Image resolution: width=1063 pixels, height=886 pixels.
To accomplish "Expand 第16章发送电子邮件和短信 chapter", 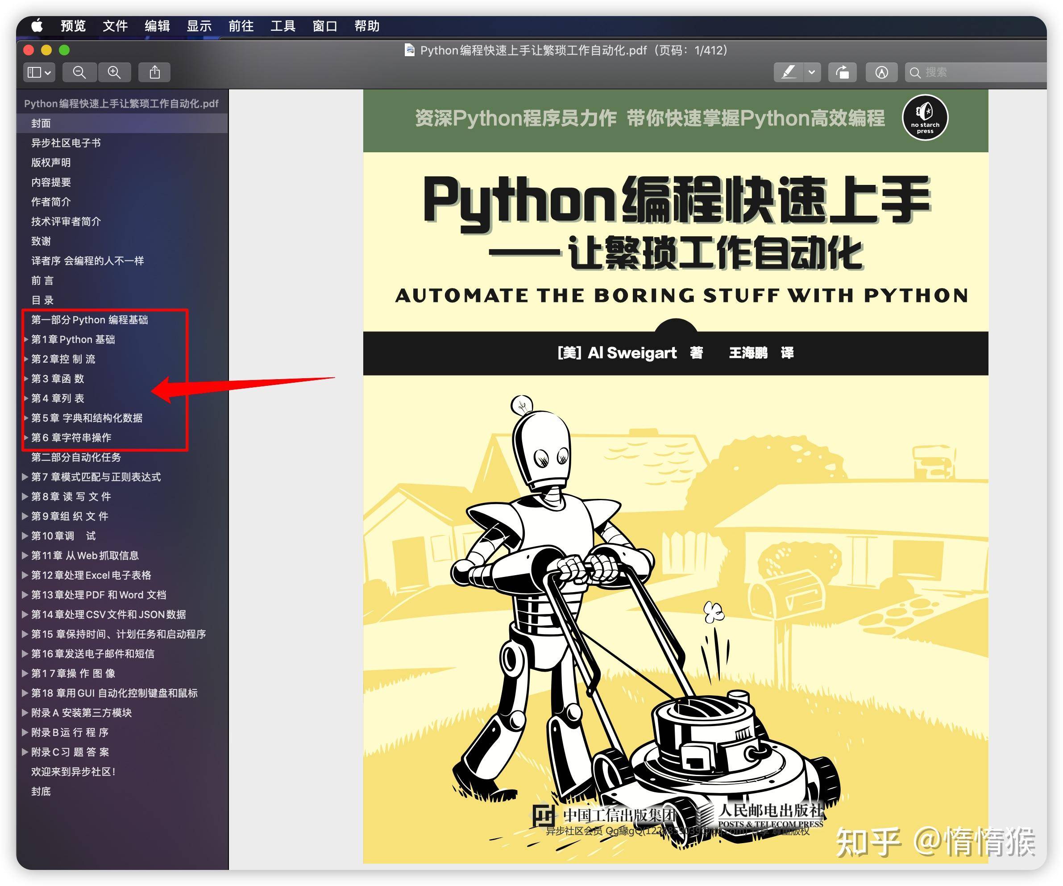I will 25,654.
